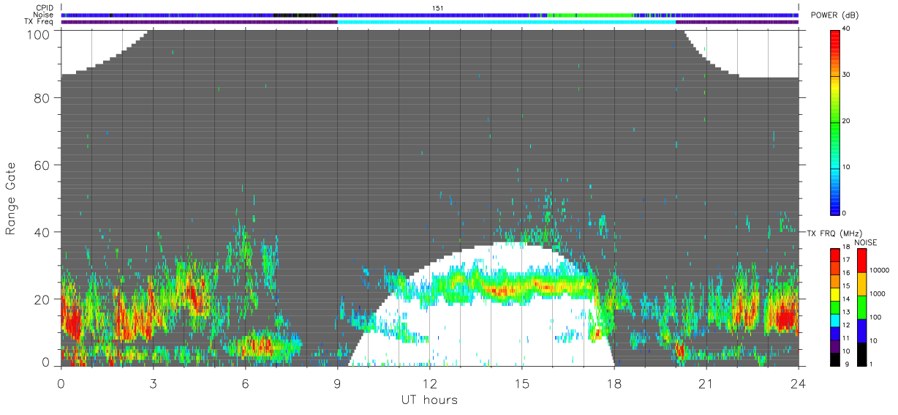The image size is (898, 415).
Task: Click the orange 1000–10000 swatch in NOISE legend
Action: tap(861, 284)
